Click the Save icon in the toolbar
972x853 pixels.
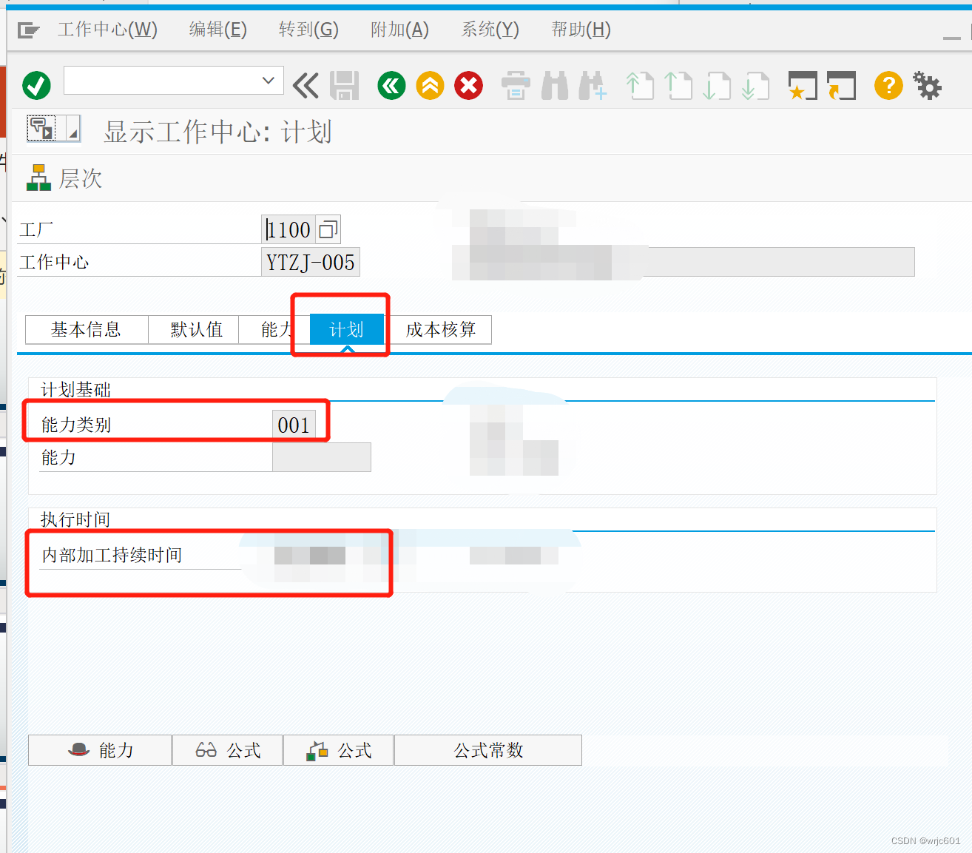coord(344,85)
